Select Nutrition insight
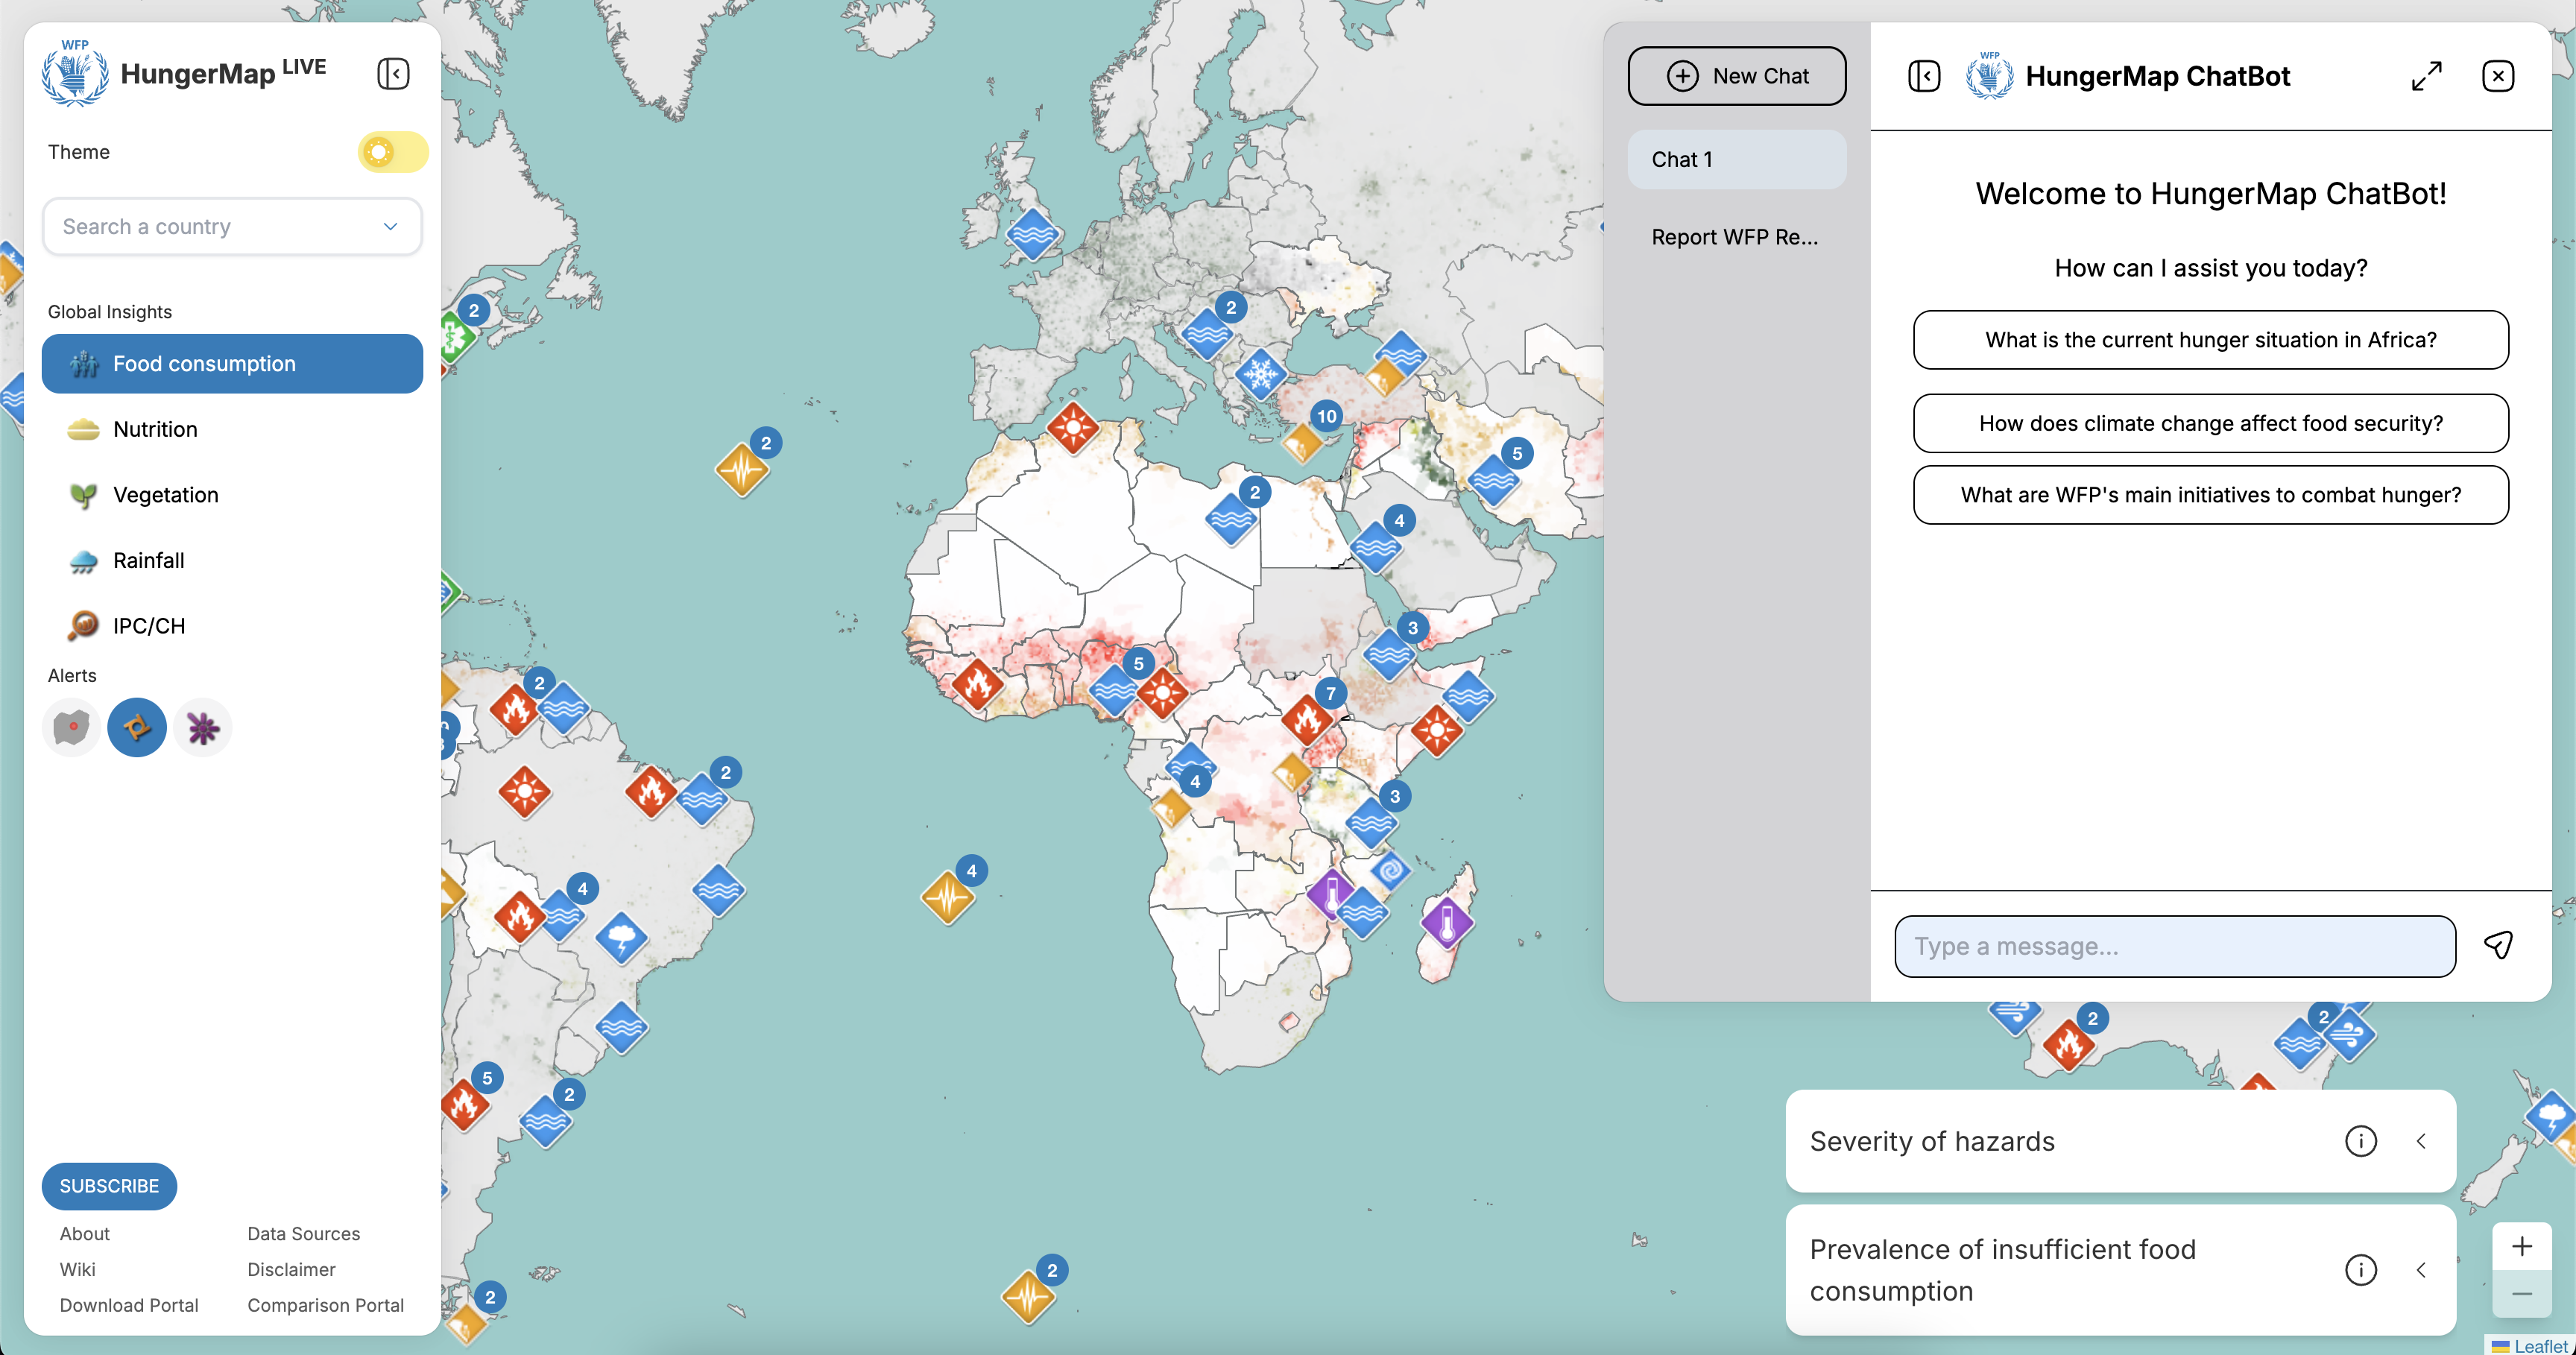Image resolution: width=2576 pixels, height=1355 pixels. (232, 429)
